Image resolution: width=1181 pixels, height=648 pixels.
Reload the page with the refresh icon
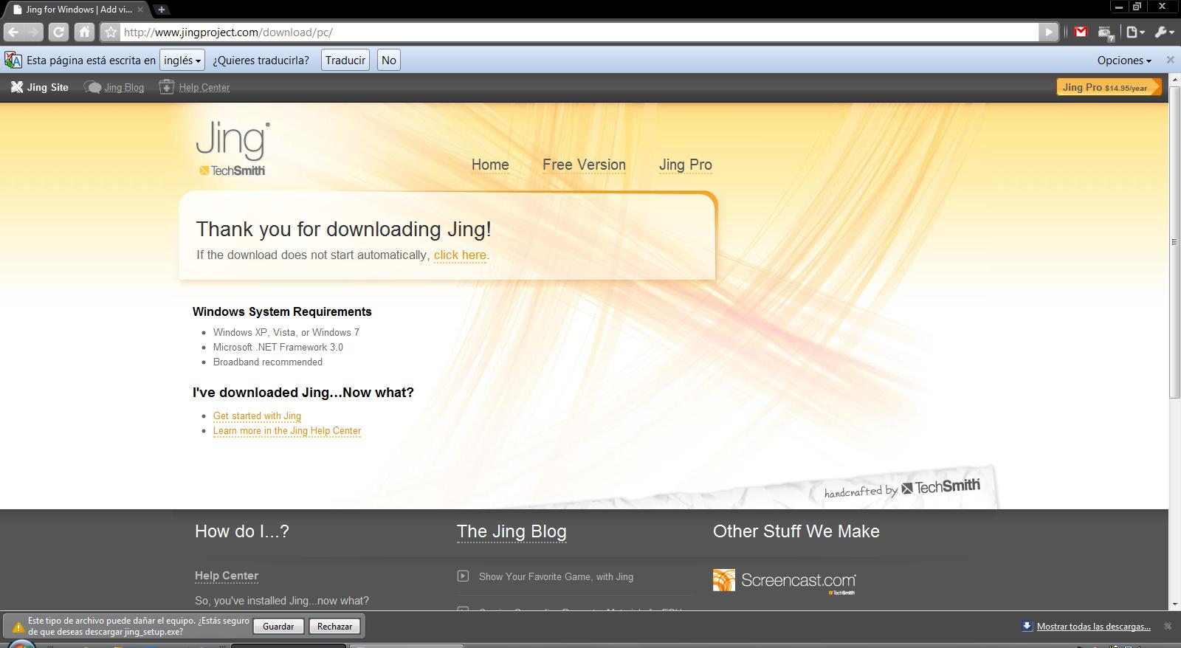coord(58,32)
